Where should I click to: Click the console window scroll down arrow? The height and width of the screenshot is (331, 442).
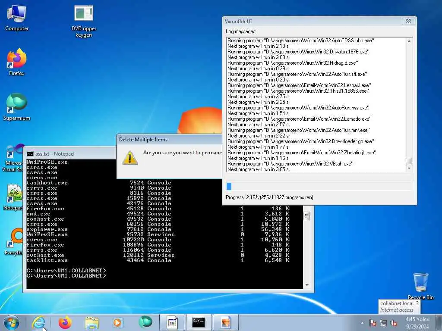pyautogui.click(x=307, y=285)
